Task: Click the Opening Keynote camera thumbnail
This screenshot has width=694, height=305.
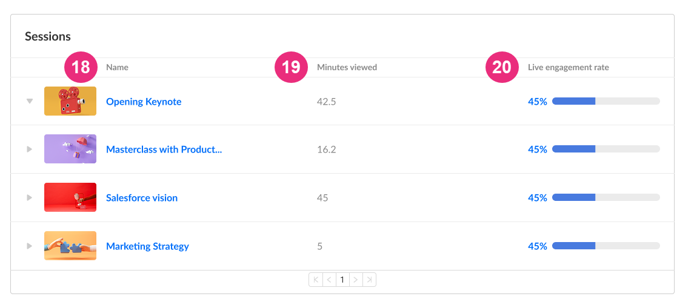Action: pos(70,101)
